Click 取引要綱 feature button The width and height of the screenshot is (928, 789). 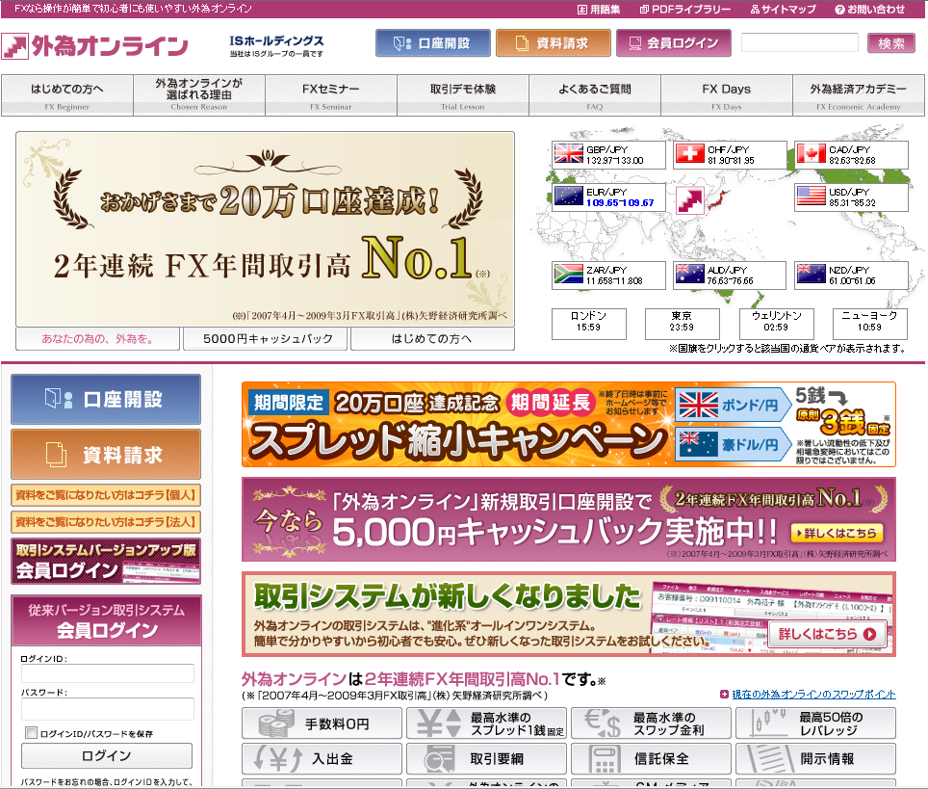486,759
